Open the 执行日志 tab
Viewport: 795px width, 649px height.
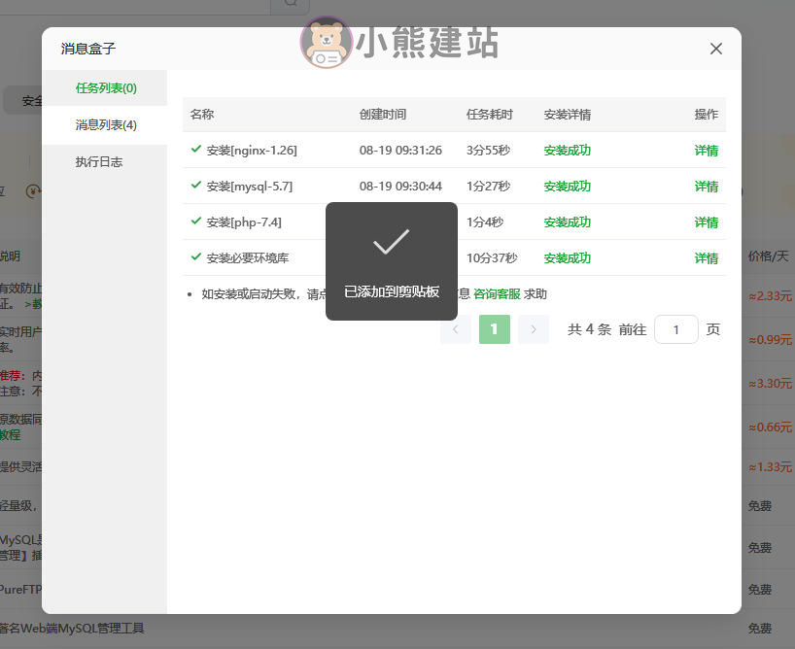click(99, 162)
